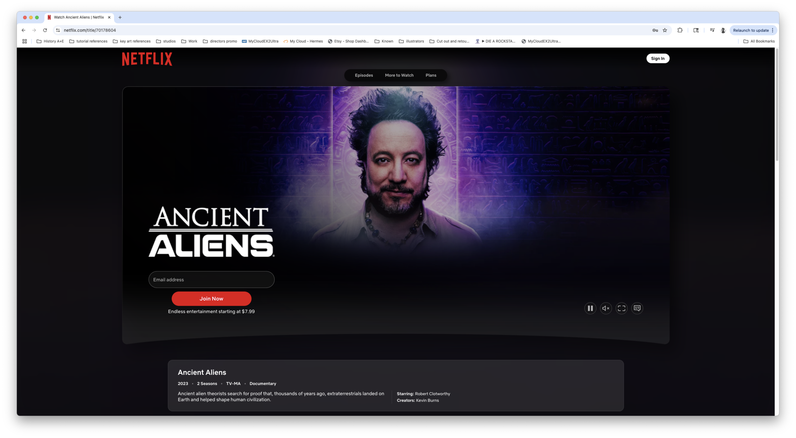
Task: Open the media controls icon in toolbar
Action: click(x=712, y=30)
